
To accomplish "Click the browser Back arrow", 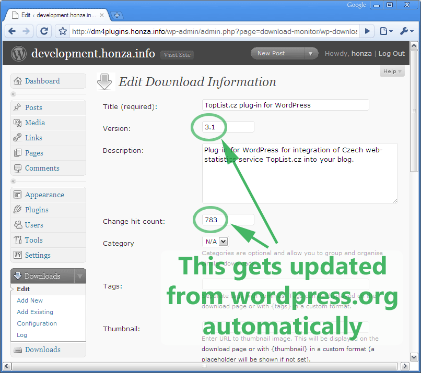I will 12,31.
